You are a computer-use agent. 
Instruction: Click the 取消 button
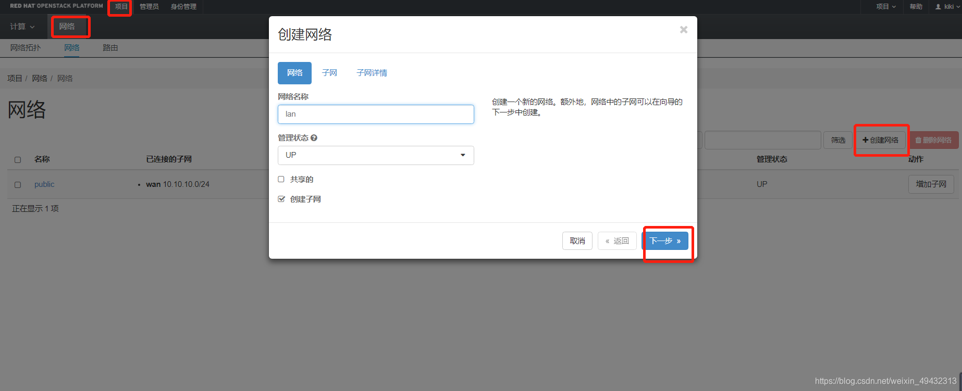click(577, 241)
